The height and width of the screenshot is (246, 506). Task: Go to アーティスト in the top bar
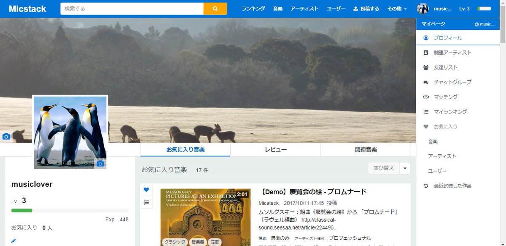click(304, 8)
